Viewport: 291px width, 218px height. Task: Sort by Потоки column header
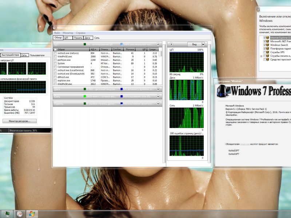[x=129, y=49]
